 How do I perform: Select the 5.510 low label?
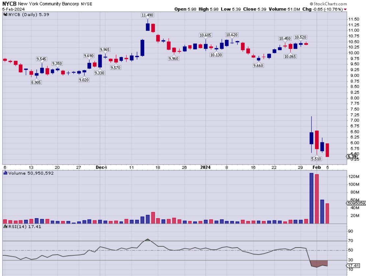[316, 159]
